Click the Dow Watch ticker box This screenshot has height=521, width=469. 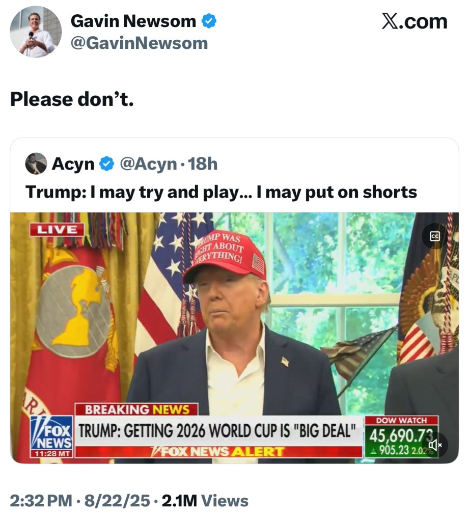402,436
